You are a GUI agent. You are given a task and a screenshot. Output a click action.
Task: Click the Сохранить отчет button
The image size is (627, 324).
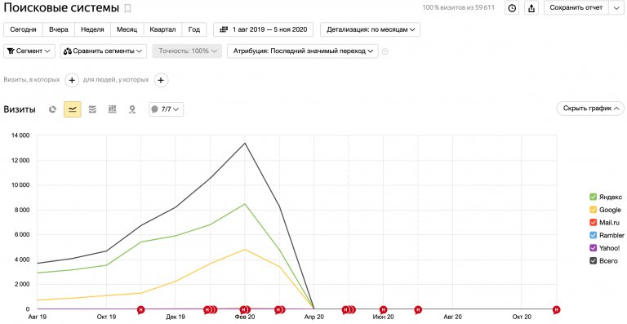tap(576, 7)
